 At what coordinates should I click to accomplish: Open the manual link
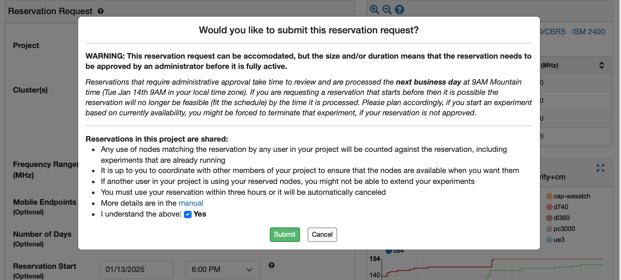pos(191,203)
